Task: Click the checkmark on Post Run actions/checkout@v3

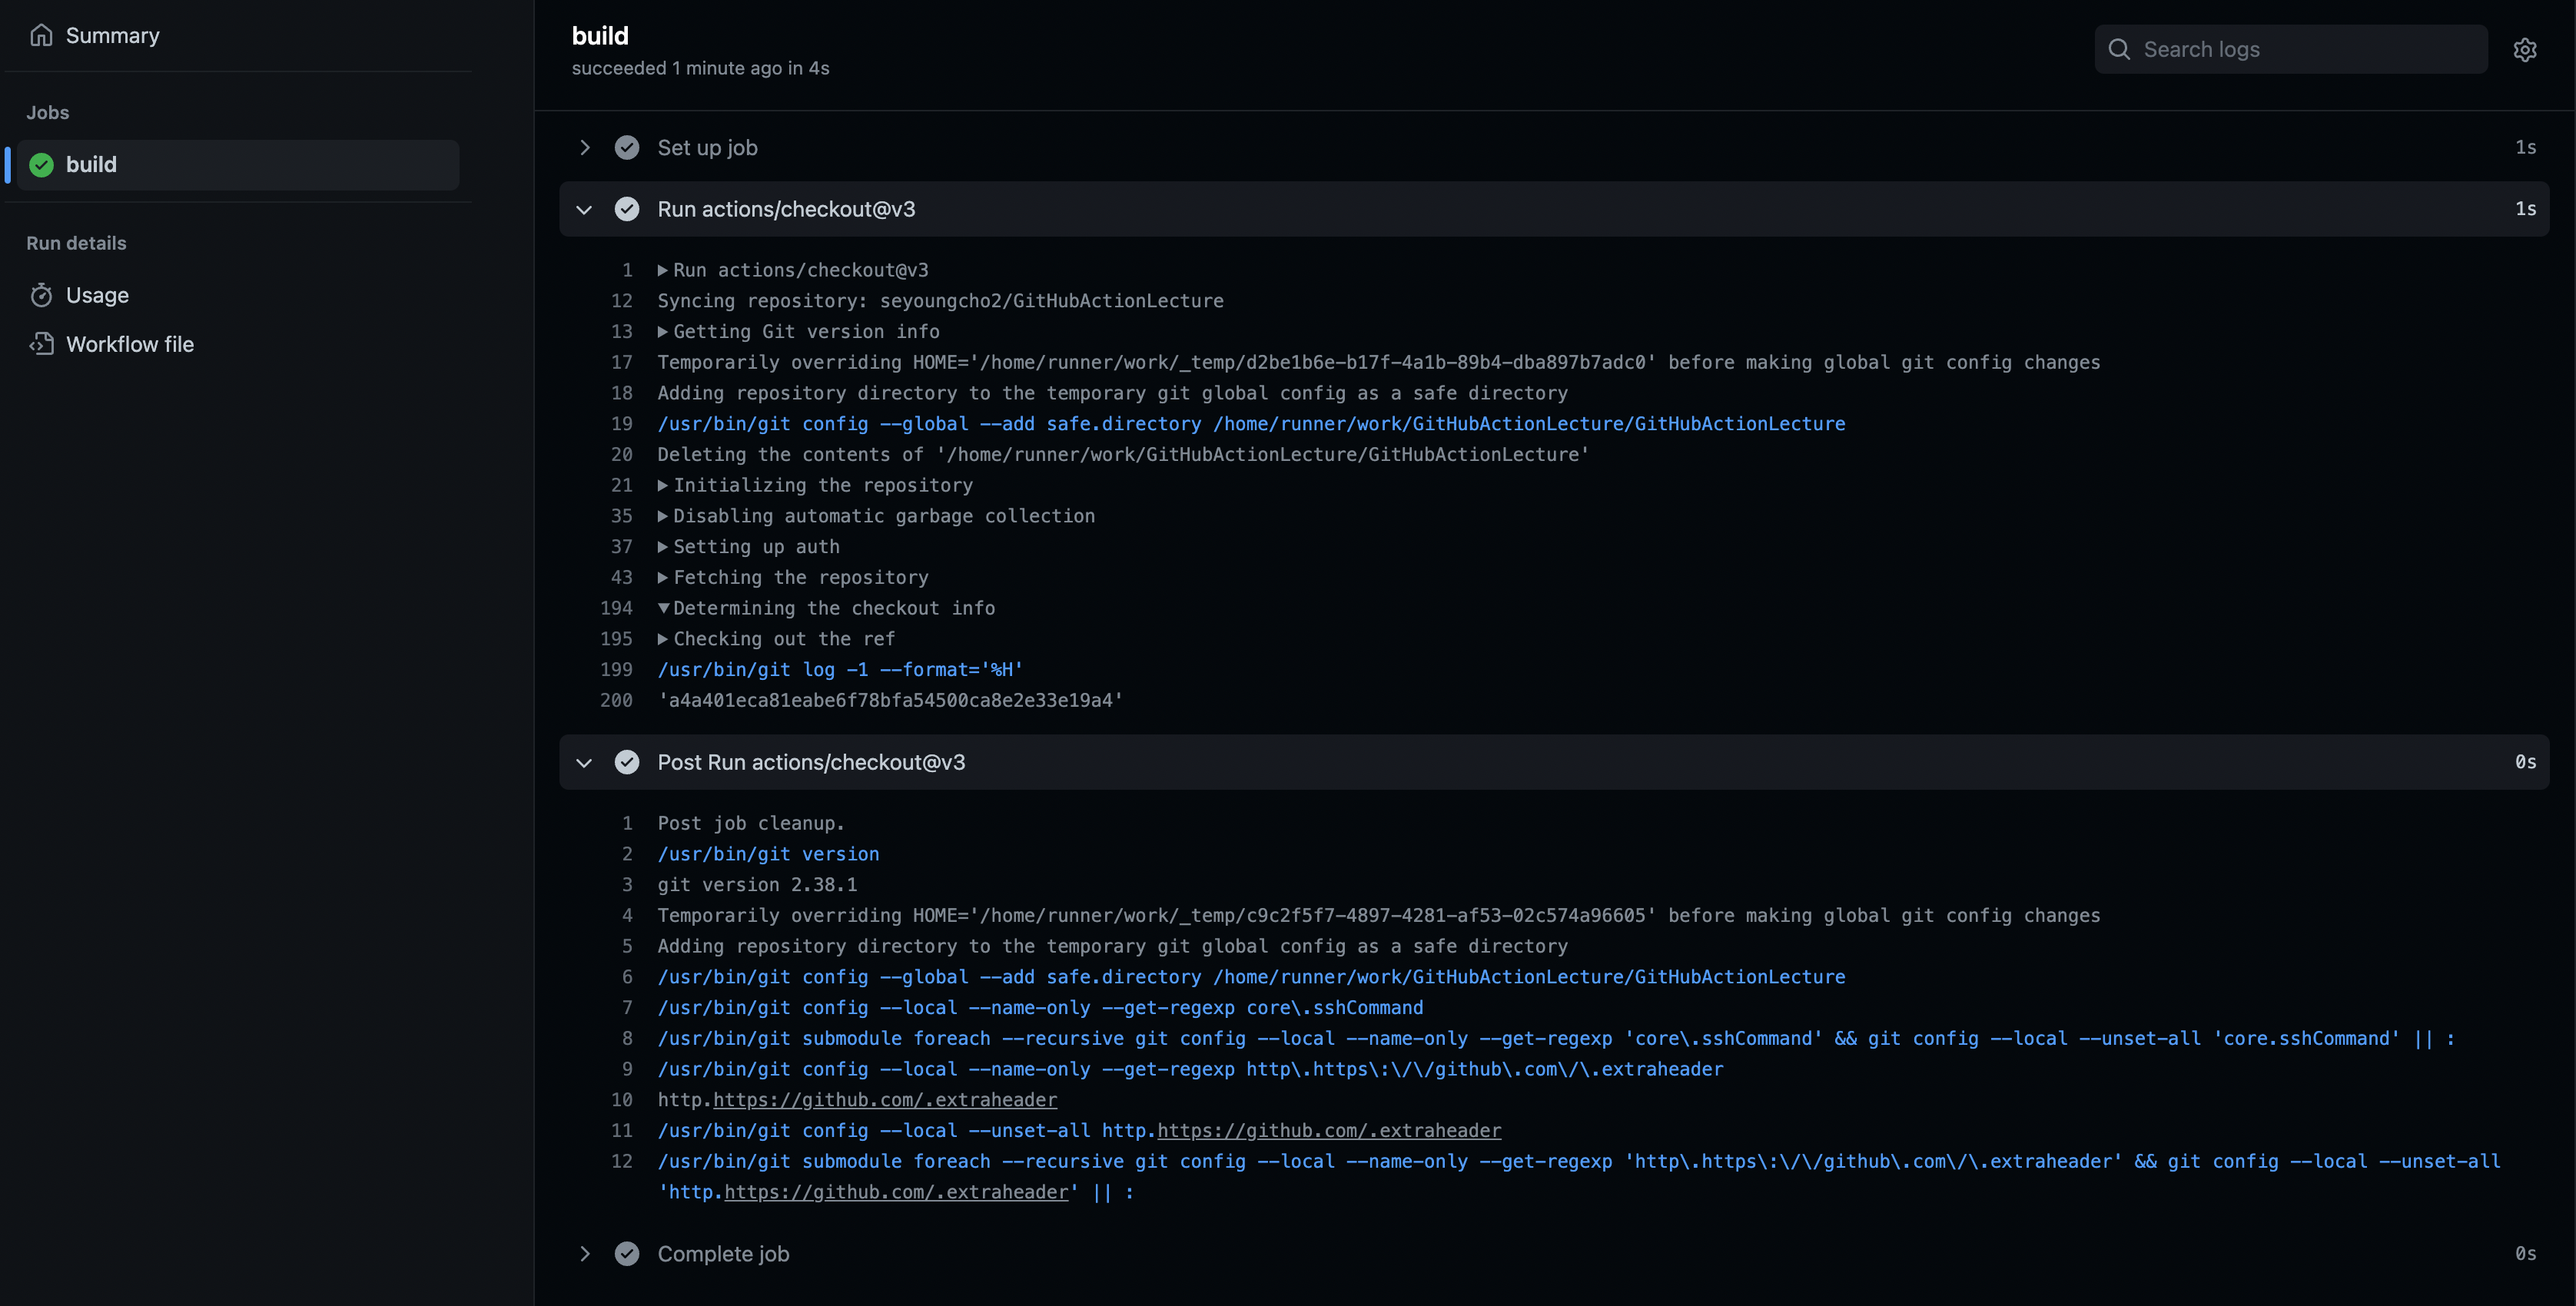Action: tap(627, 762)
